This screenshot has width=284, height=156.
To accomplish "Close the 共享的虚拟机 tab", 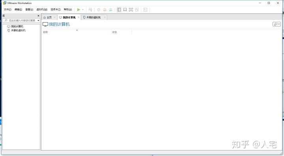I will (105, 17).
